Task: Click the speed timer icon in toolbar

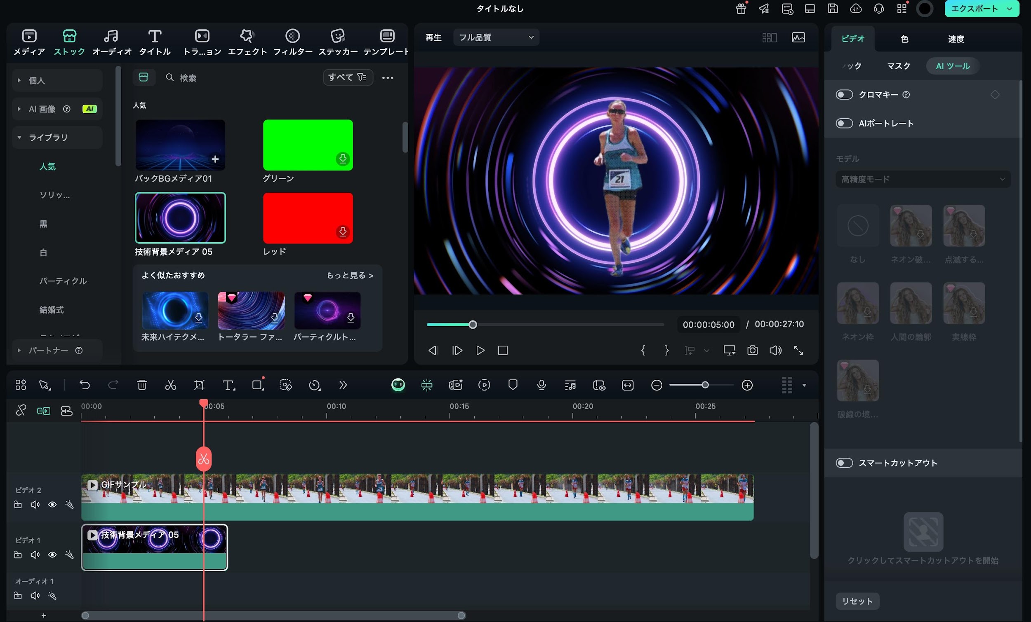Action: click(314, 385)
